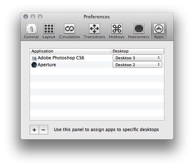The width and height of the screenshot is (194, 168).
Task: Select the Aperture row
Action: point(97,64)
